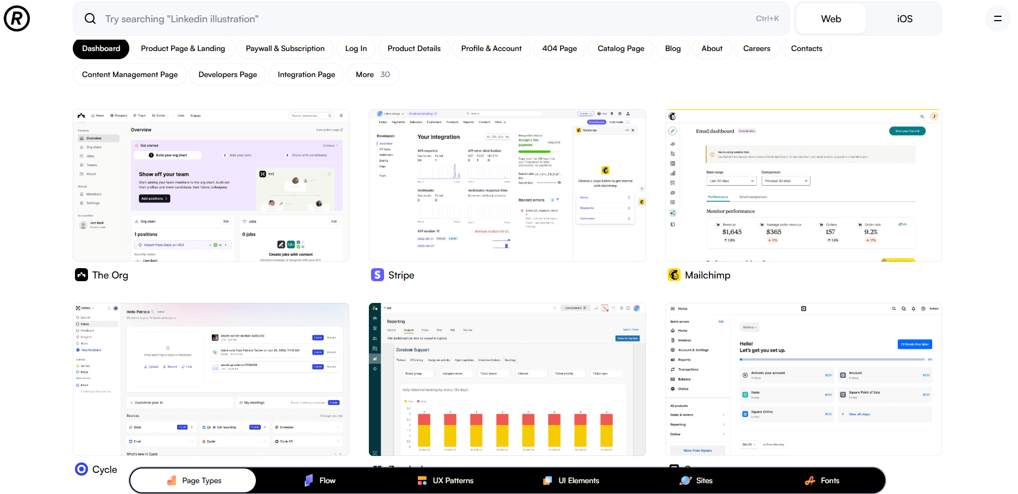
Task: Click the Stripe logo icon
Action: (x=378, y=275)
